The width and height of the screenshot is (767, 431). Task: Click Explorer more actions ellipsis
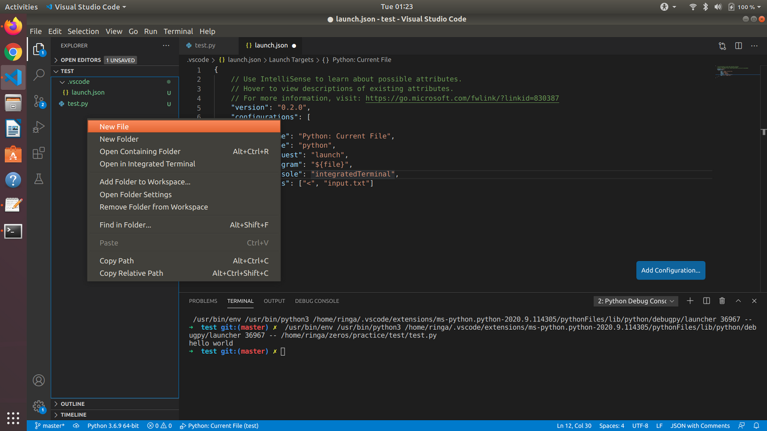point(166,45)
